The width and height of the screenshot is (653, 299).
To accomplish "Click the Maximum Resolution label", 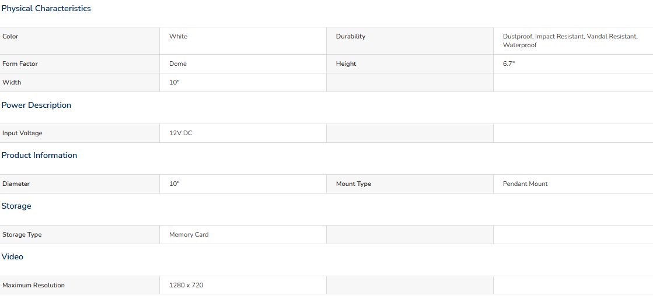I will coord(34,285).
